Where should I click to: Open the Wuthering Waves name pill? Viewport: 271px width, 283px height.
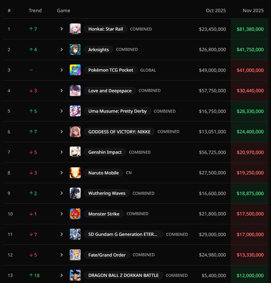(107, 193)
